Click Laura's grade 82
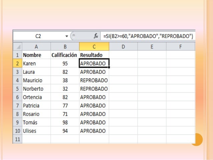 [x=65, y=72]
